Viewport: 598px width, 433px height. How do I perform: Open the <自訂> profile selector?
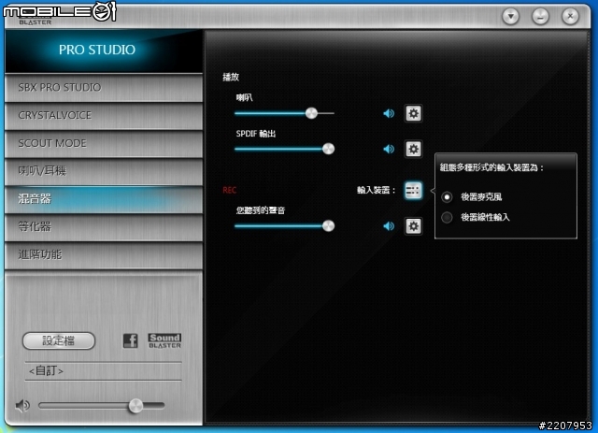tap(103, 370)
